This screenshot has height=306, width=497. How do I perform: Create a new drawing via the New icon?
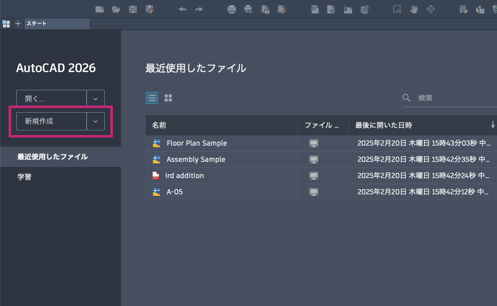pyautogui.click(x=100, y=9)
